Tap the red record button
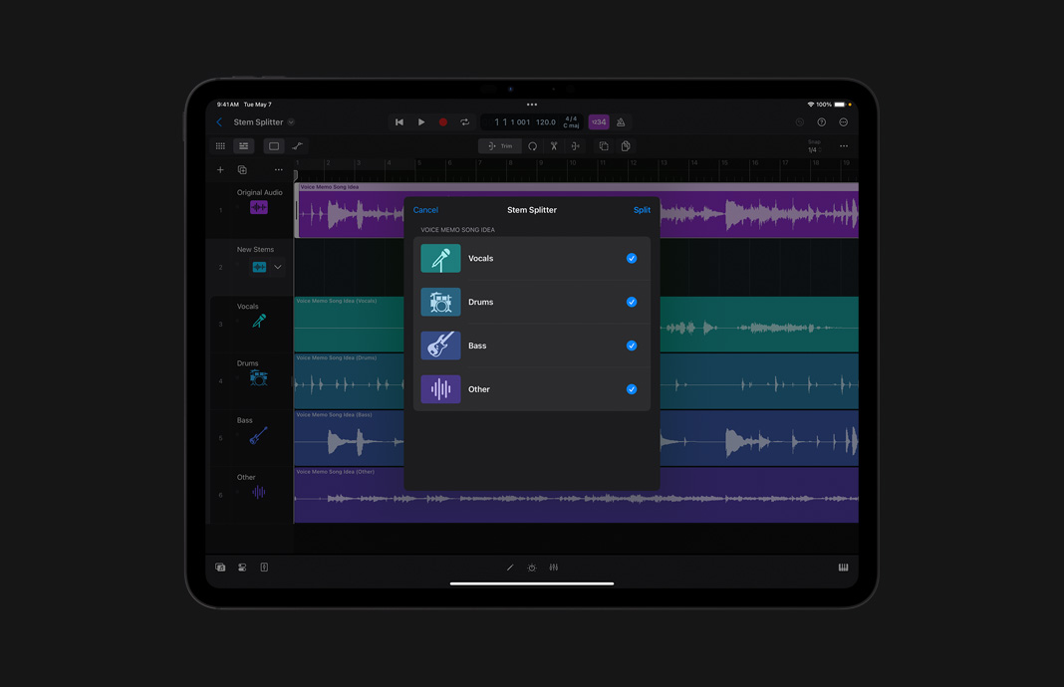This screenshot has width=1064, height=687. [442, 121]
